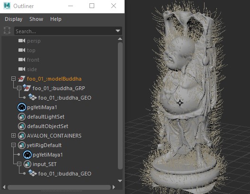Click the mesh icon of buddha_GEO under buddha_GRP
Image resolution: width=250 pixels, height=194 pixels.
pos(33,97)
